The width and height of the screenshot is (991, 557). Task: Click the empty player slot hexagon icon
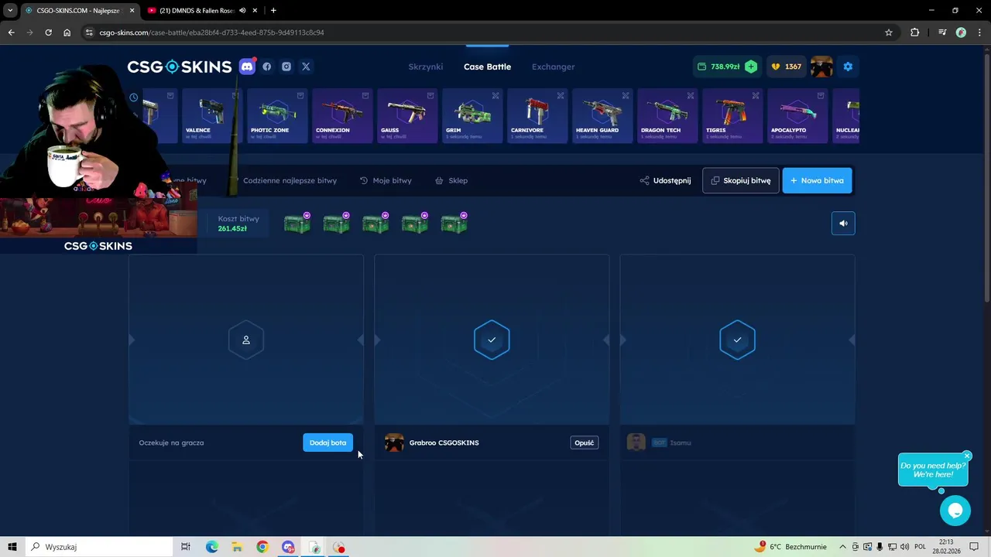pyautogui.click(x=246, y=340)
